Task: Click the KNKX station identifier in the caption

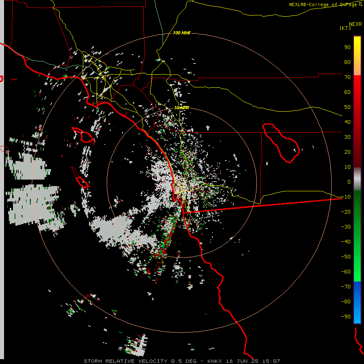Action: [215, 361]
